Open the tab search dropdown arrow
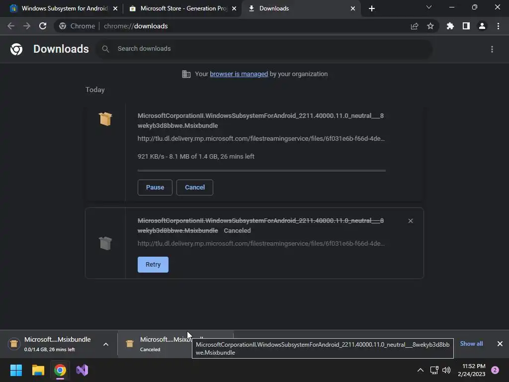The width and height of the screenshot is (509, 382). [x=429, y=7]
